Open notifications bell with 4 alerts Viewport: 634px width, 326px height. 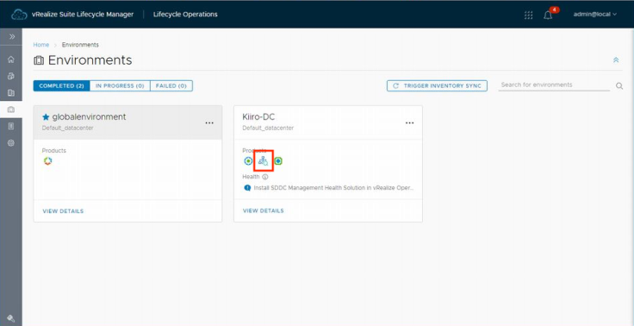point(548,15)
